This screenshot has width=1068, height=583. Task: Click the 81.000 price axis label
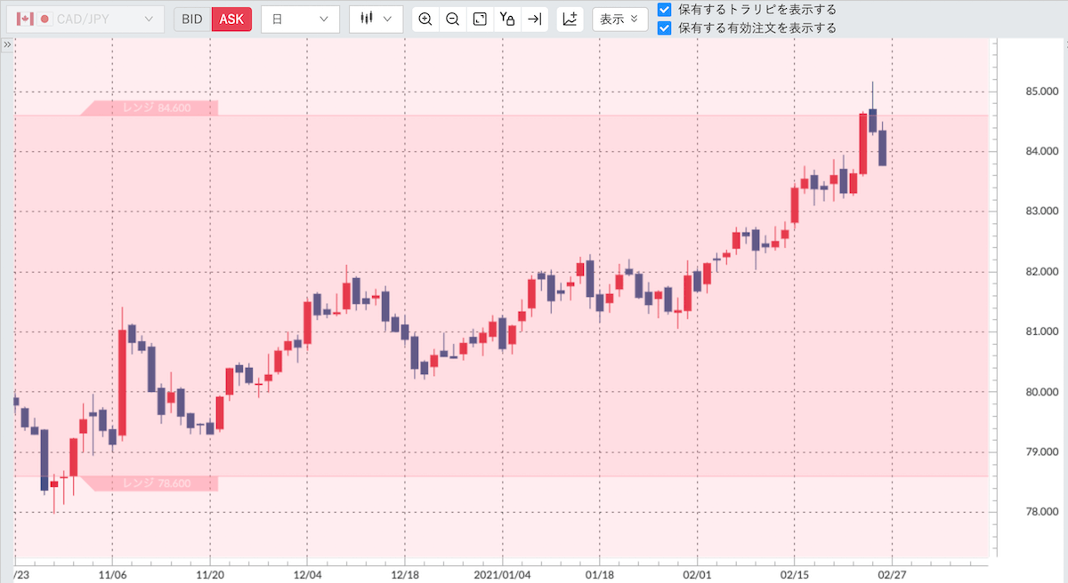click(1041, 331)
